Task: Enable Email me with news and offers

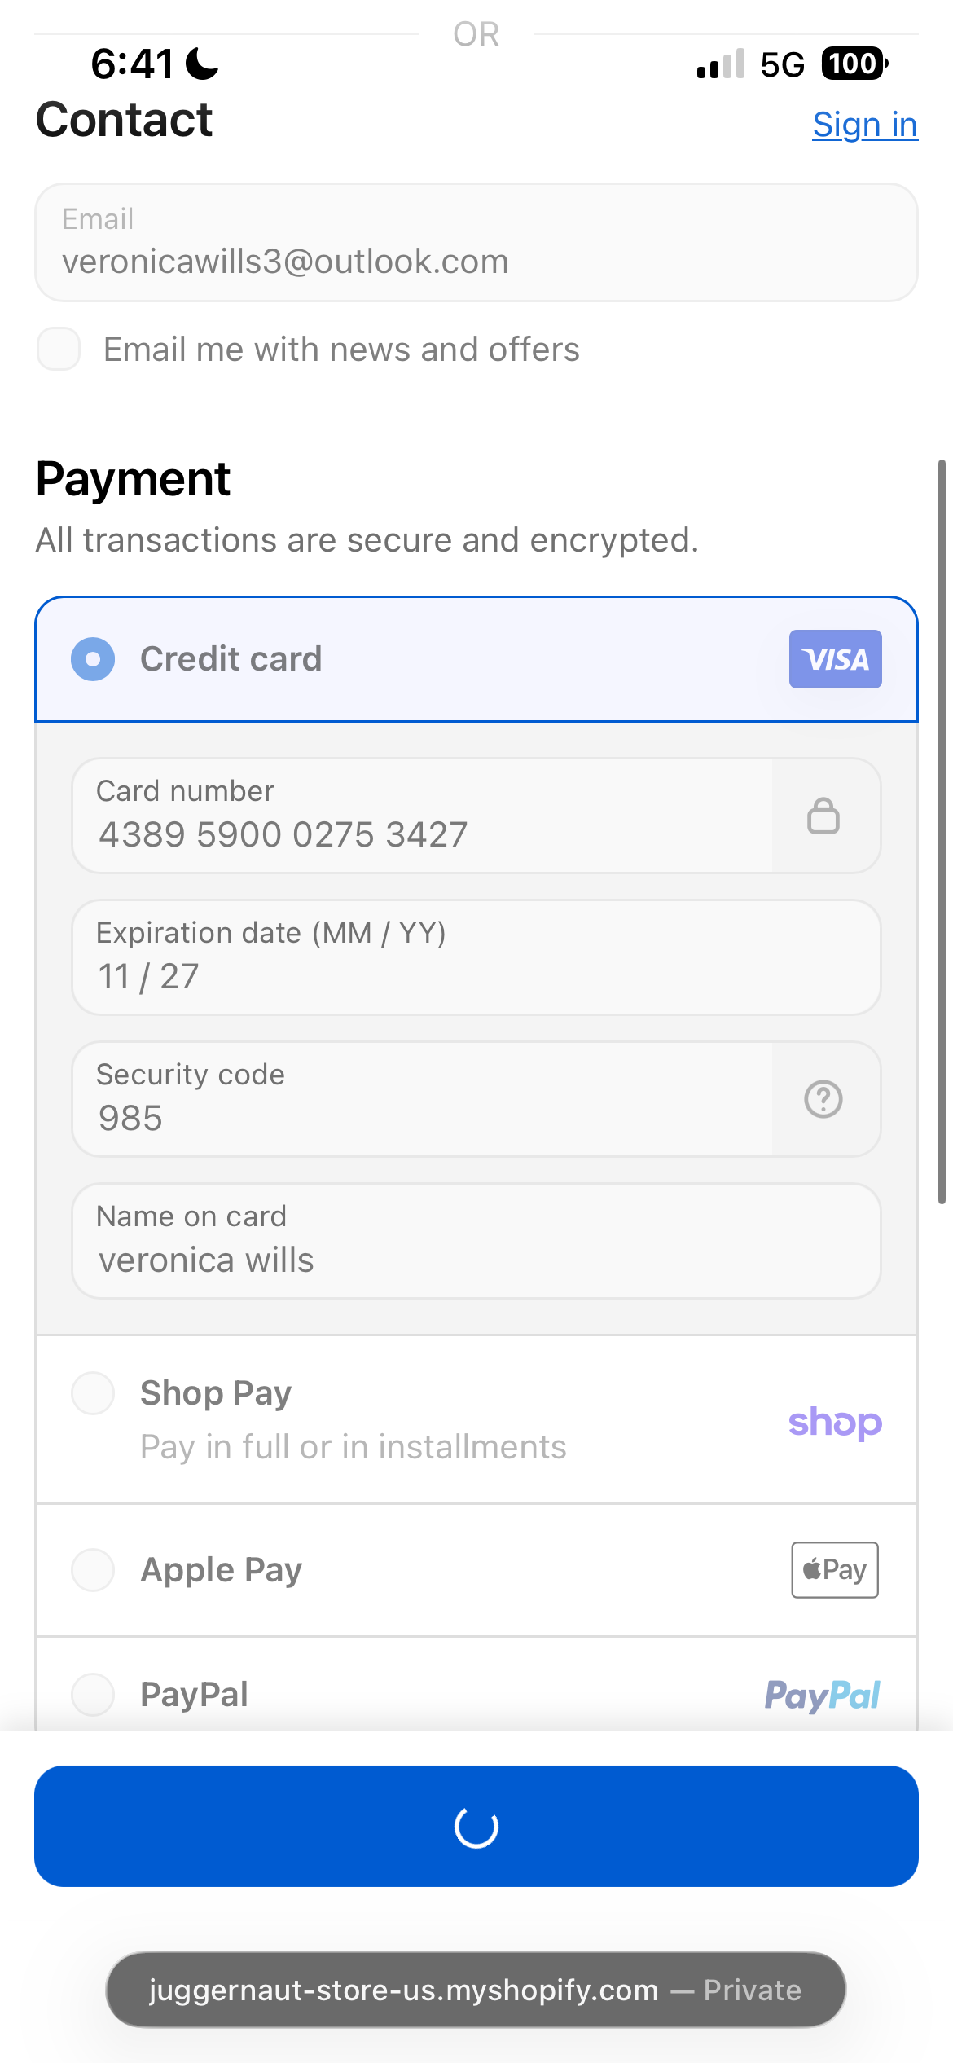Action: [x=59, y=349]
